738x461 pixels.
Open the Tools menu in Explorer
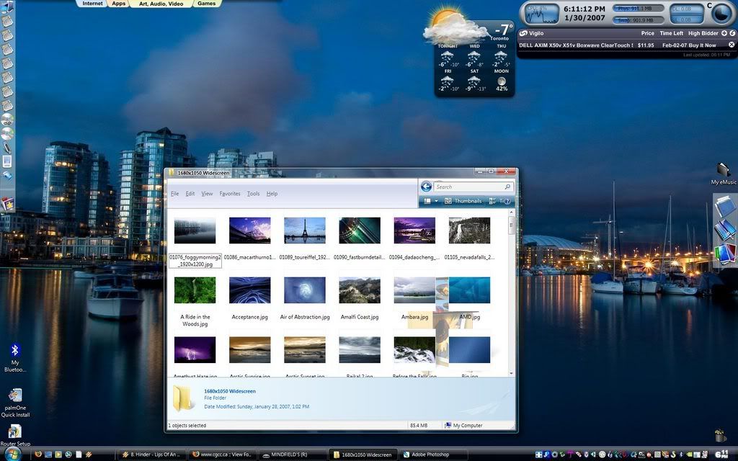click(x=253, y=194)
